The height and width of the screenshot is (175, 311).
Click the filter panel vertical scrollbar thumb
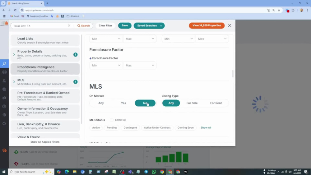(233, 74)
